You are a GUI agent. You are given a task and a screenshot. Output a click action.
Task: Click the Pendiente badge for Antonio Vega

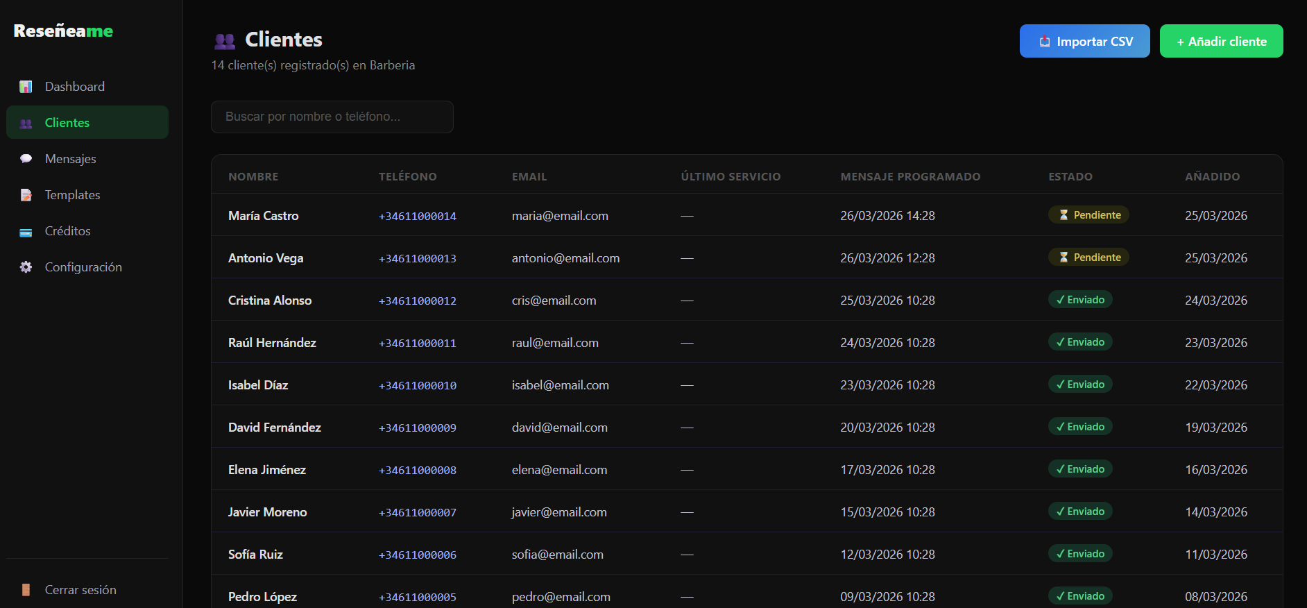click(1088, 257)
